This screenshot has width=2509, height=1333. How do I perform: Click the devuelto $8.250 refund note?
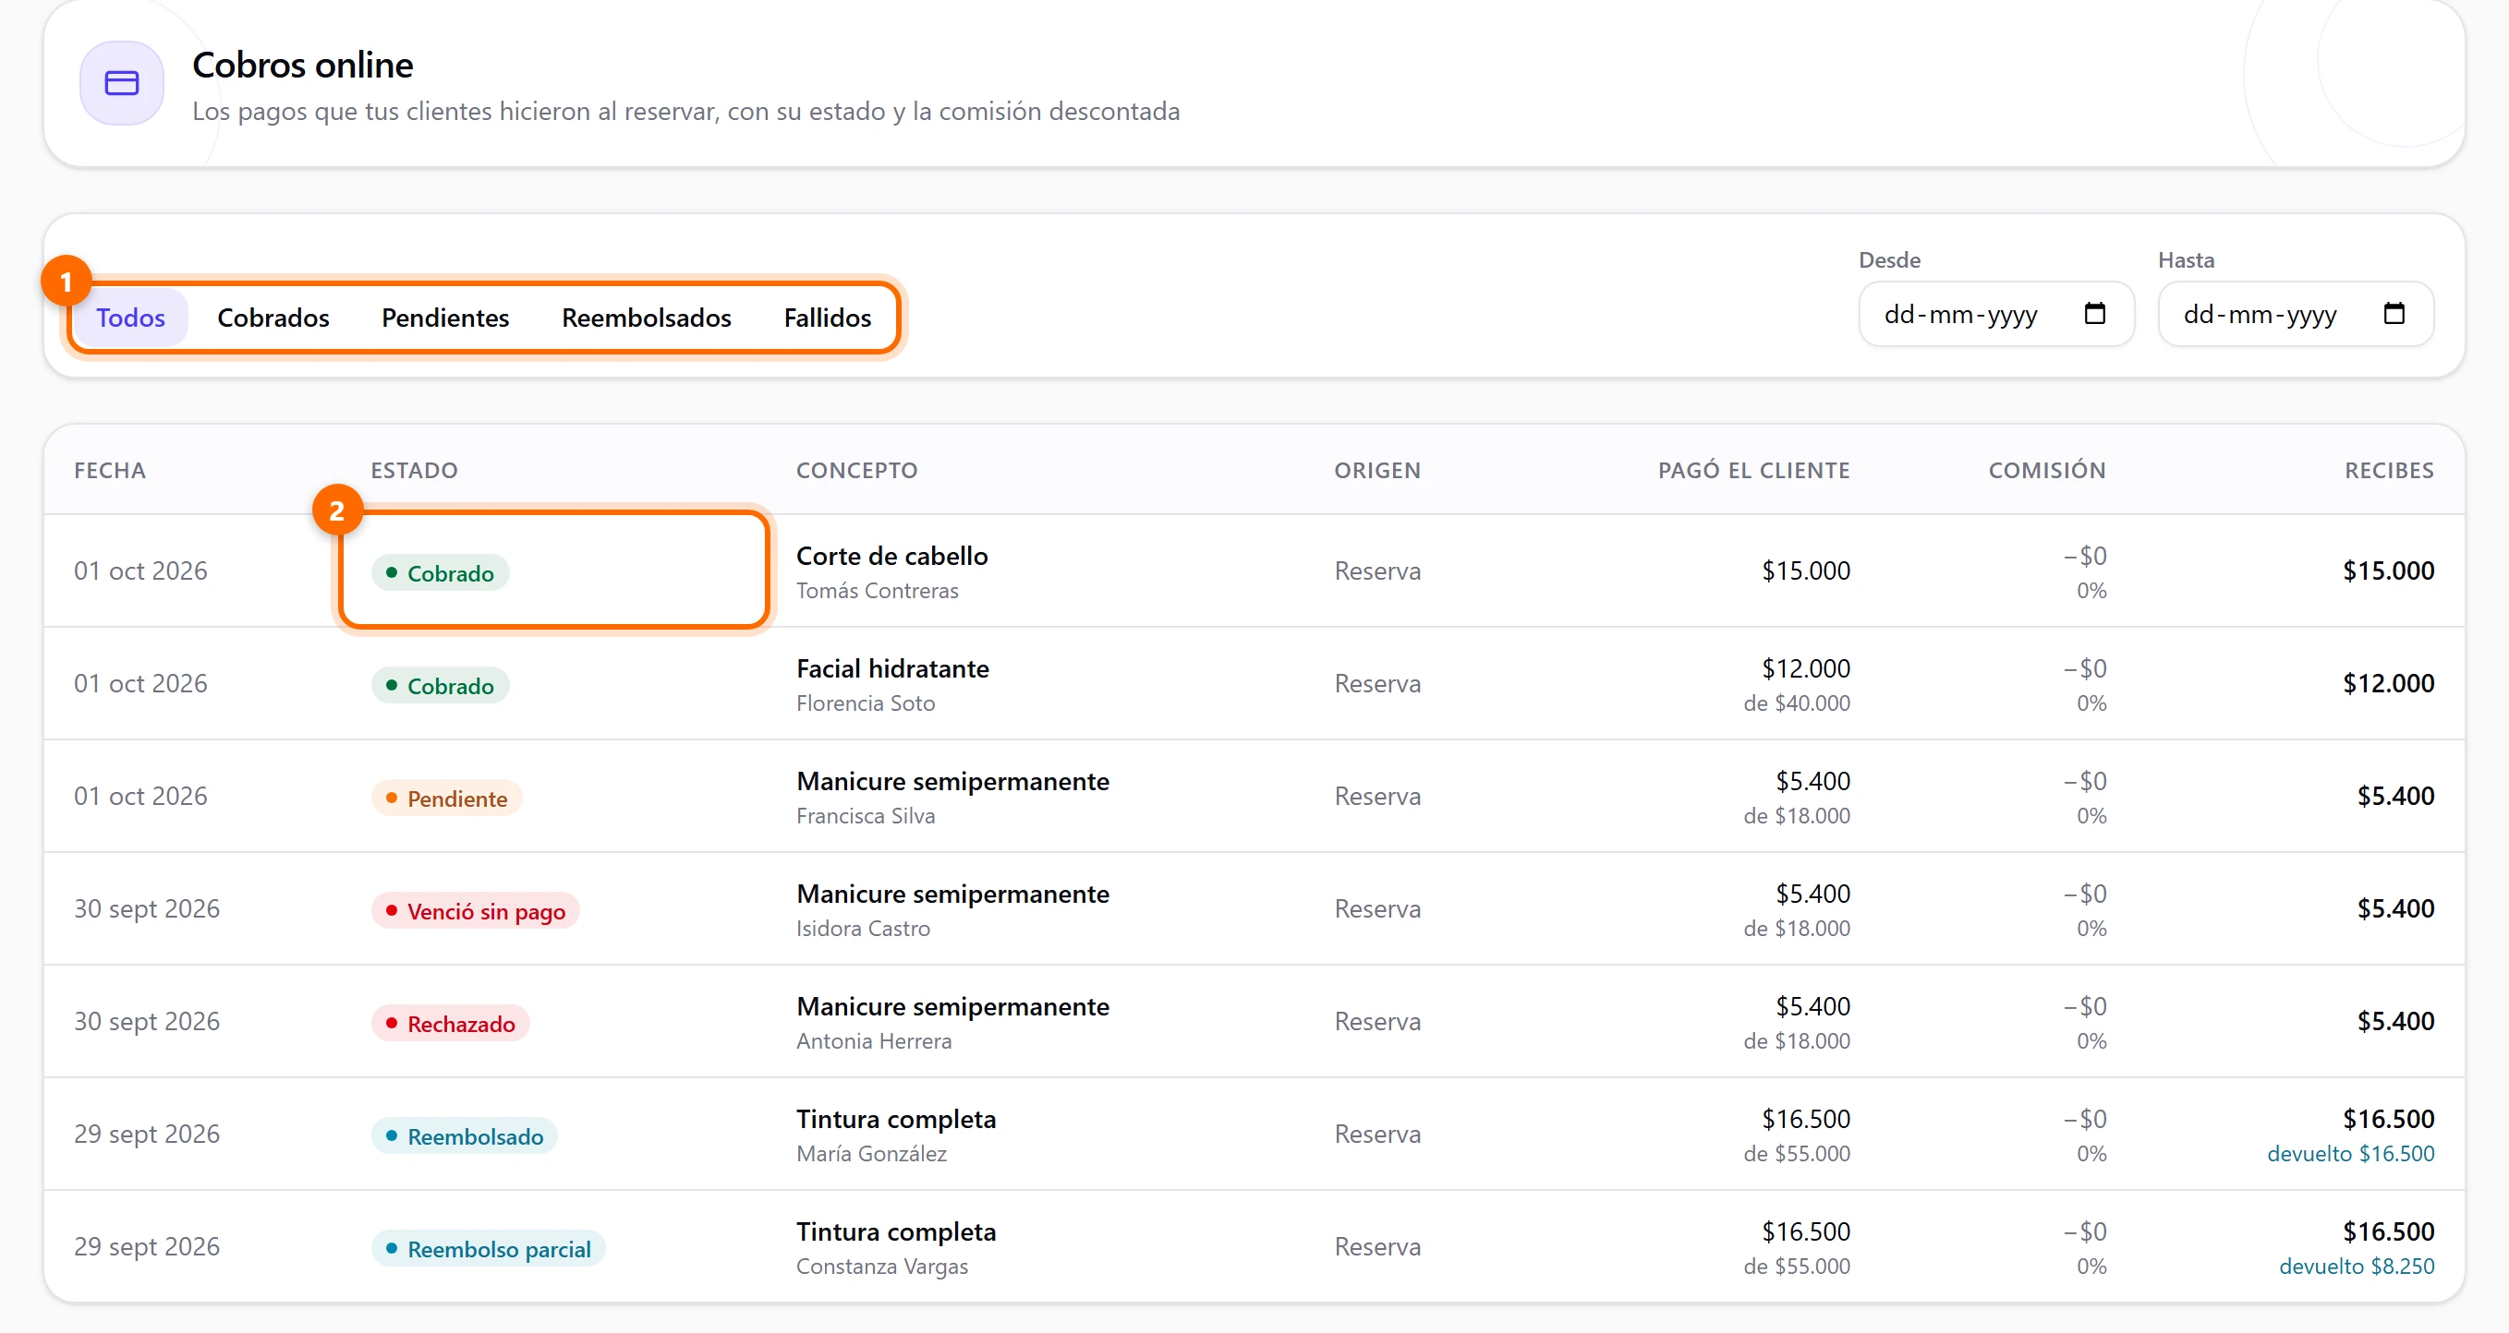(x=2356, y=1266)
